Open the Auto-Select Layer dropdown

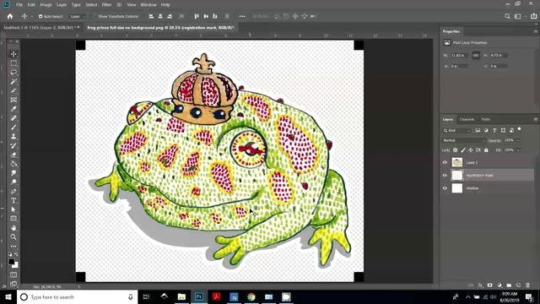click(78, 16)
